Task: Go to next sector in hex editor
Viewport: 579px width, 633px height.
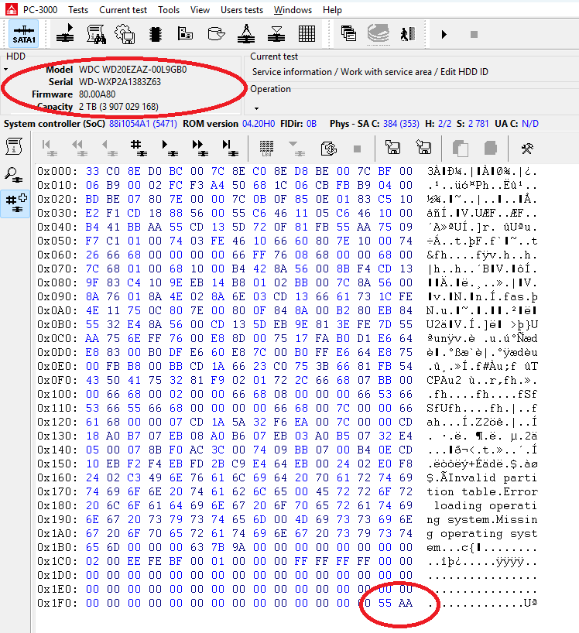Action: coord(167,147)
